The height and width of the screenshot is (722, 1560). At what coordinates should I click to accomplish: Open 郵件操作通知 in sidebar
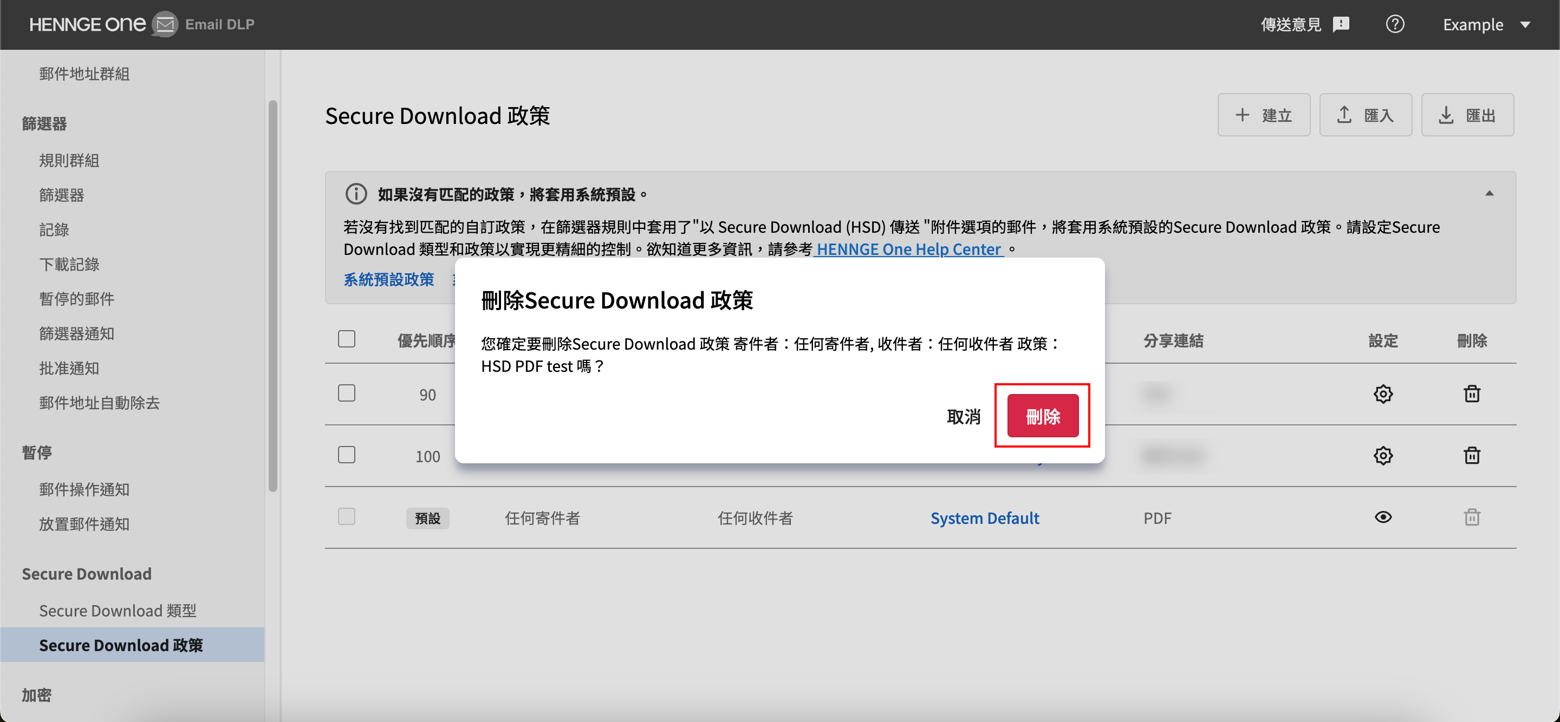[x=84, y=489]
